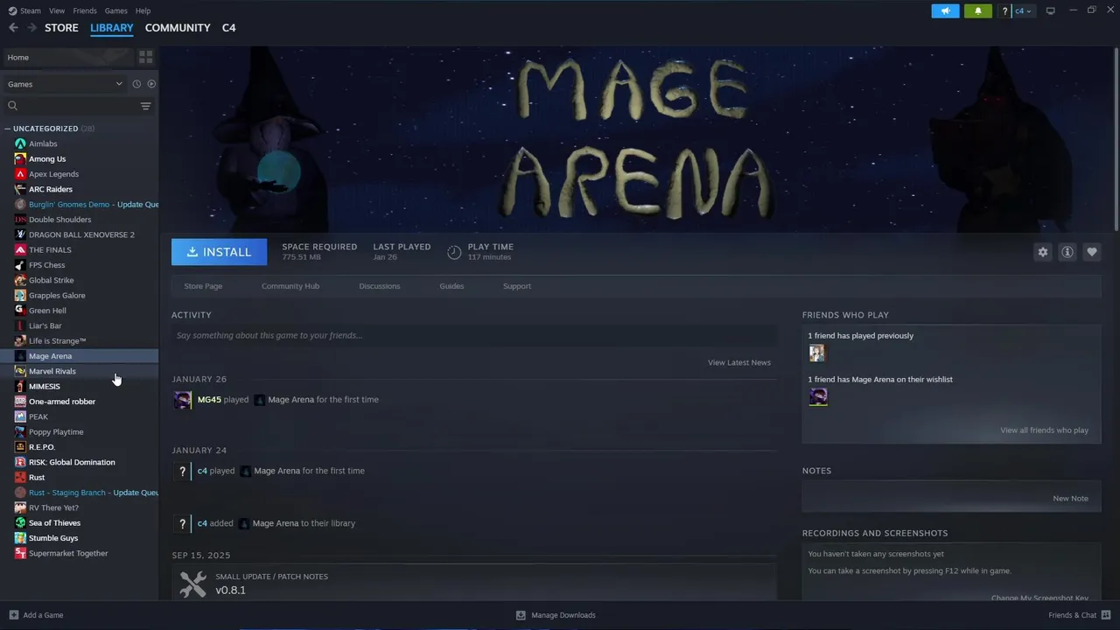Show ready-to-play games filter icon
The width and height of the screenshot is (1120, 630).
pyautogui.click(x=151, y=84)
